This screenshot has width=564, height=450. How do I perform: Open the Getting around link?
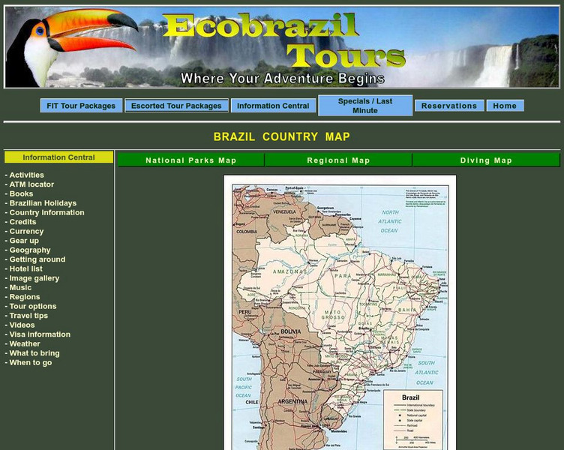pos(37,259)
